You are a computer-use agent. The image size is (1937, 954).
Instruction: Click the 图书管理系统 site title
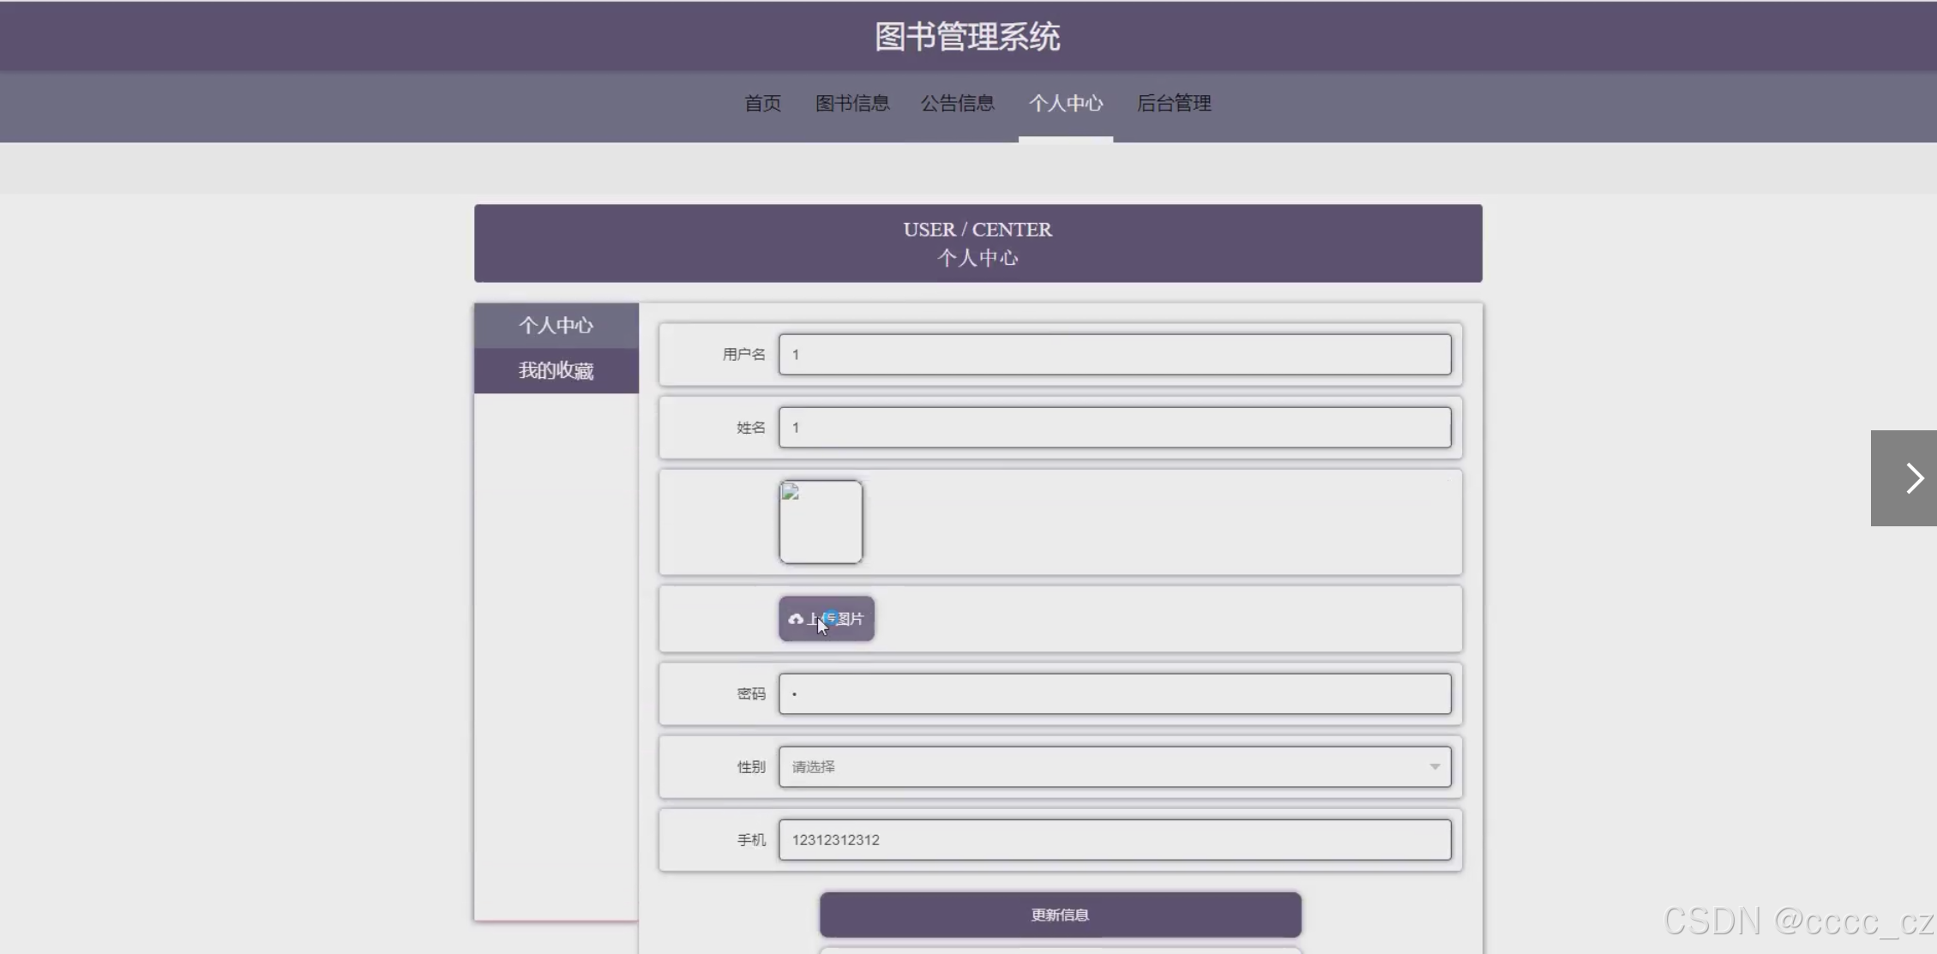[967, 37]
